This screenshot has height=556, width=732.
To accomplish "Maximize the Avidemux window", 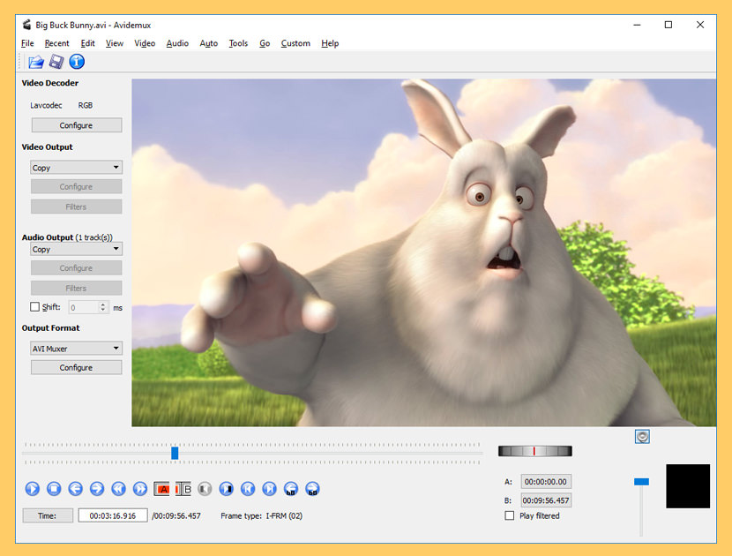I will pyautogui.click(x=669, y=25).
